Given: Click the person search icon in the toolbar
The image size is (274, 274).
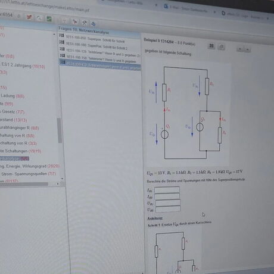Looking at the screenshot, I should [39, 18].
